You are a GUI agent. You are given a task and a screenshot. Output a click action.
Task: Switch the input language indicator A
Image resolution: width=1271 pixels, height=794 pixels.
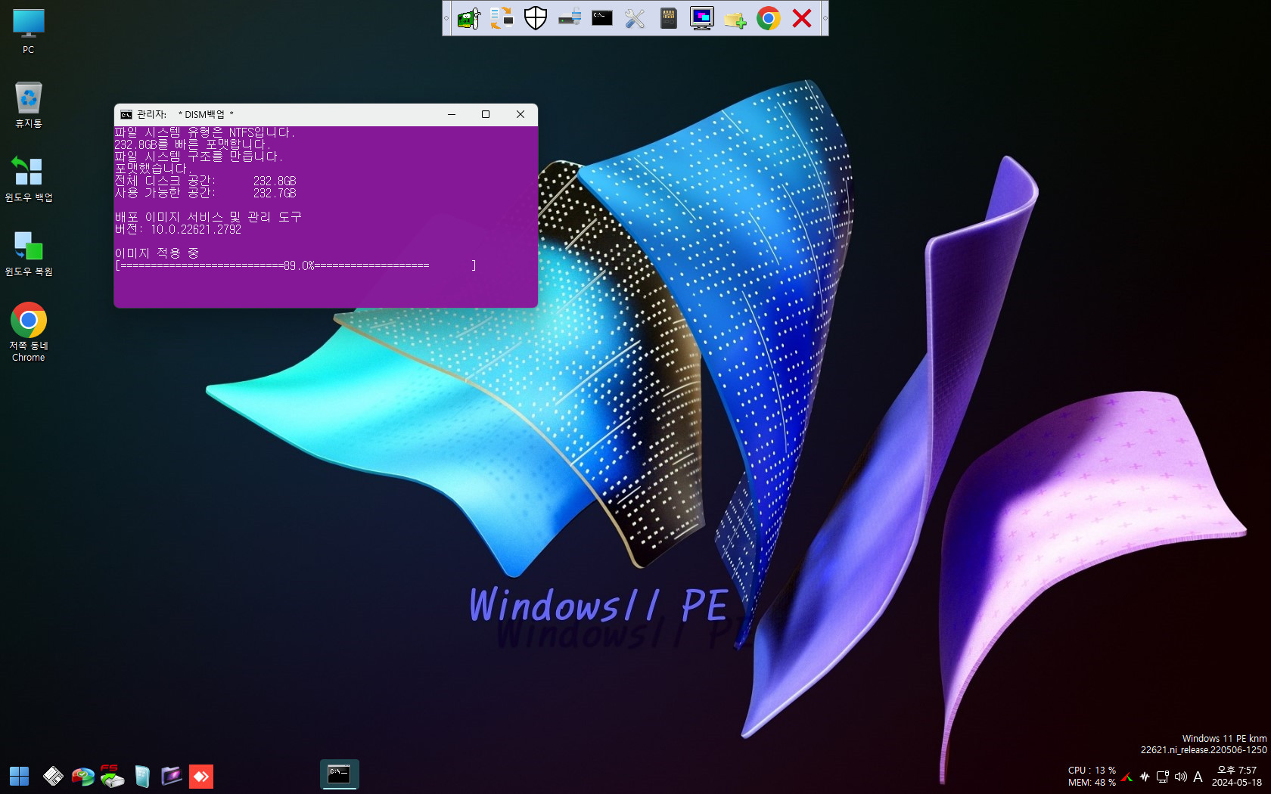click(x=1198, y=777)
